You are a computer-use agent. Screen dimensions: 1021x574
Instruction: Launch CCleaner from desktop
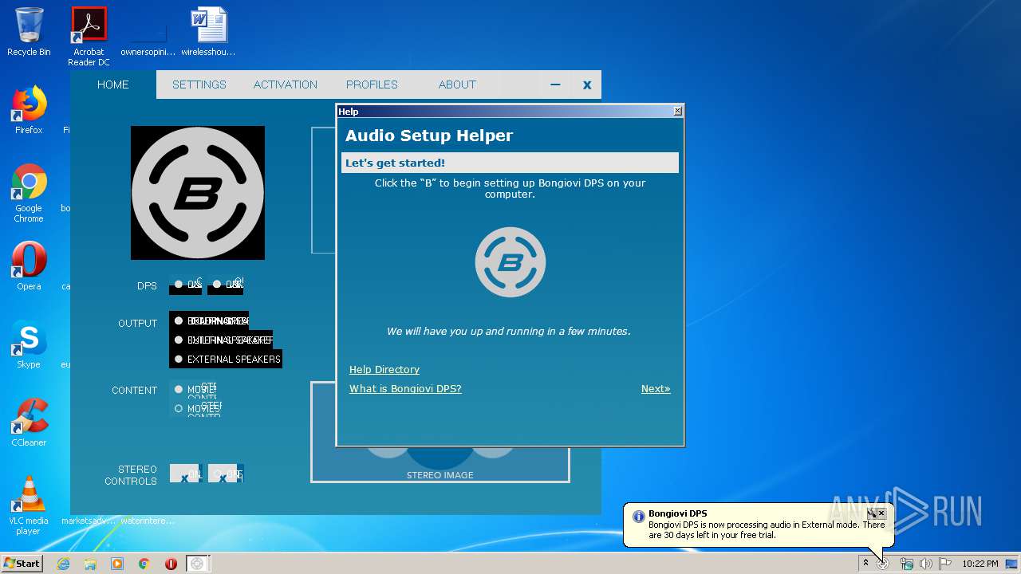pos(29,422)
